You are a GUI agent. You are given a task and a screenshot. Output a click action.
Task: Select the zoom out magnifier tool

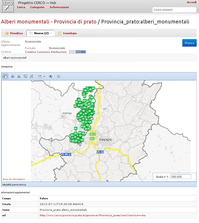click(x=19, y=76)
